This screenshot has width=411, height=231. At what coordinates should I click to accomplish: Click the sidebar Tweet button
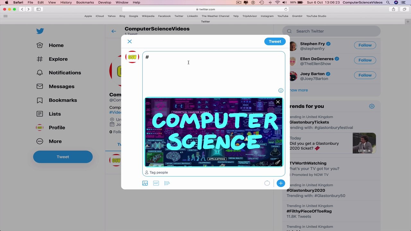click(63, 157)
